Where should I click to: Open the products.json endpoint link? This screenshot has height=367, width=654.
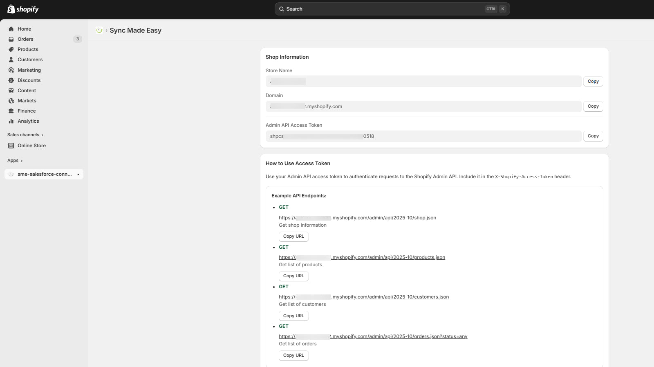[x=362, y=257]
